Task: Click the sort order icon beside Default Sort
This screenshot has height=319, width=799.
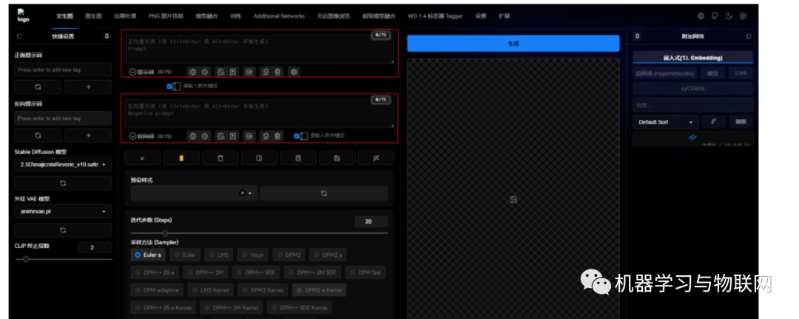Action: click(714, 121)
